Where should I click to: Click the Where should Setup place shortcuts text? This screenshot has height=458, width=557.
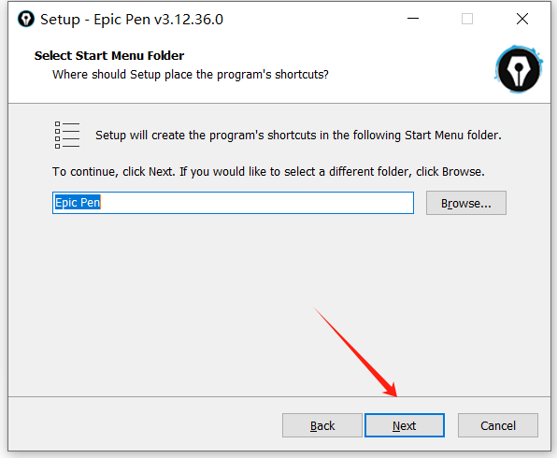[191, 75]
